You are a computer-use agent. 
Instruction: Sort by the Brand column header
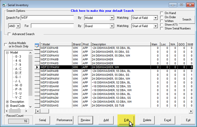77,44
